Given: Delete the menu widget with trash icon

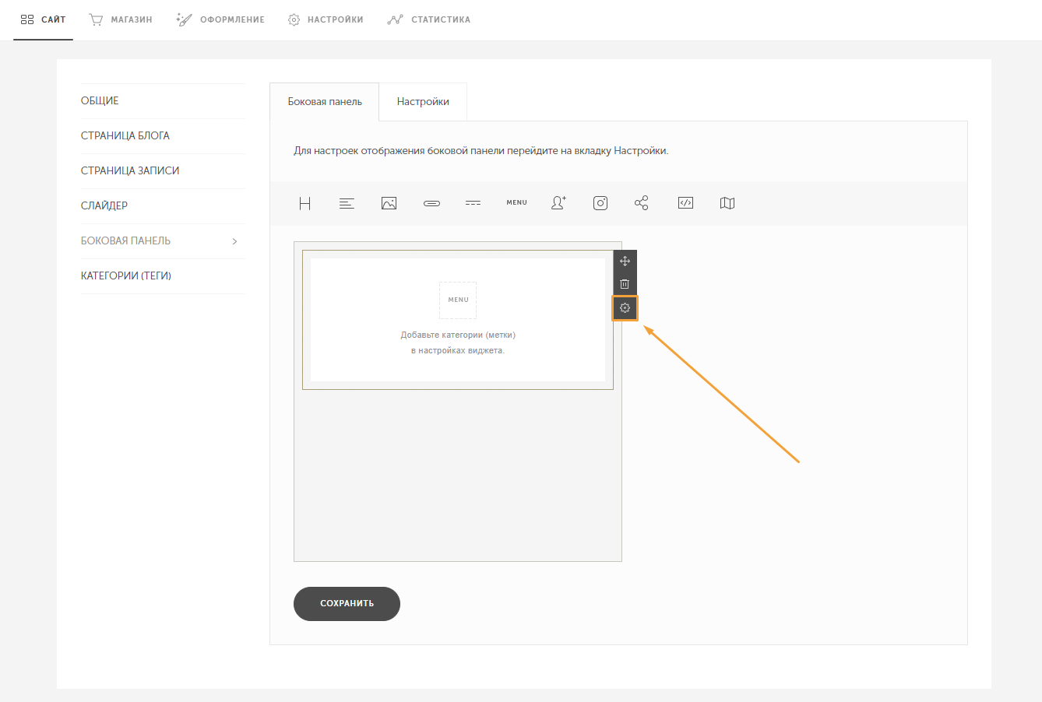Looking at the screenshot, I should 625,284.
